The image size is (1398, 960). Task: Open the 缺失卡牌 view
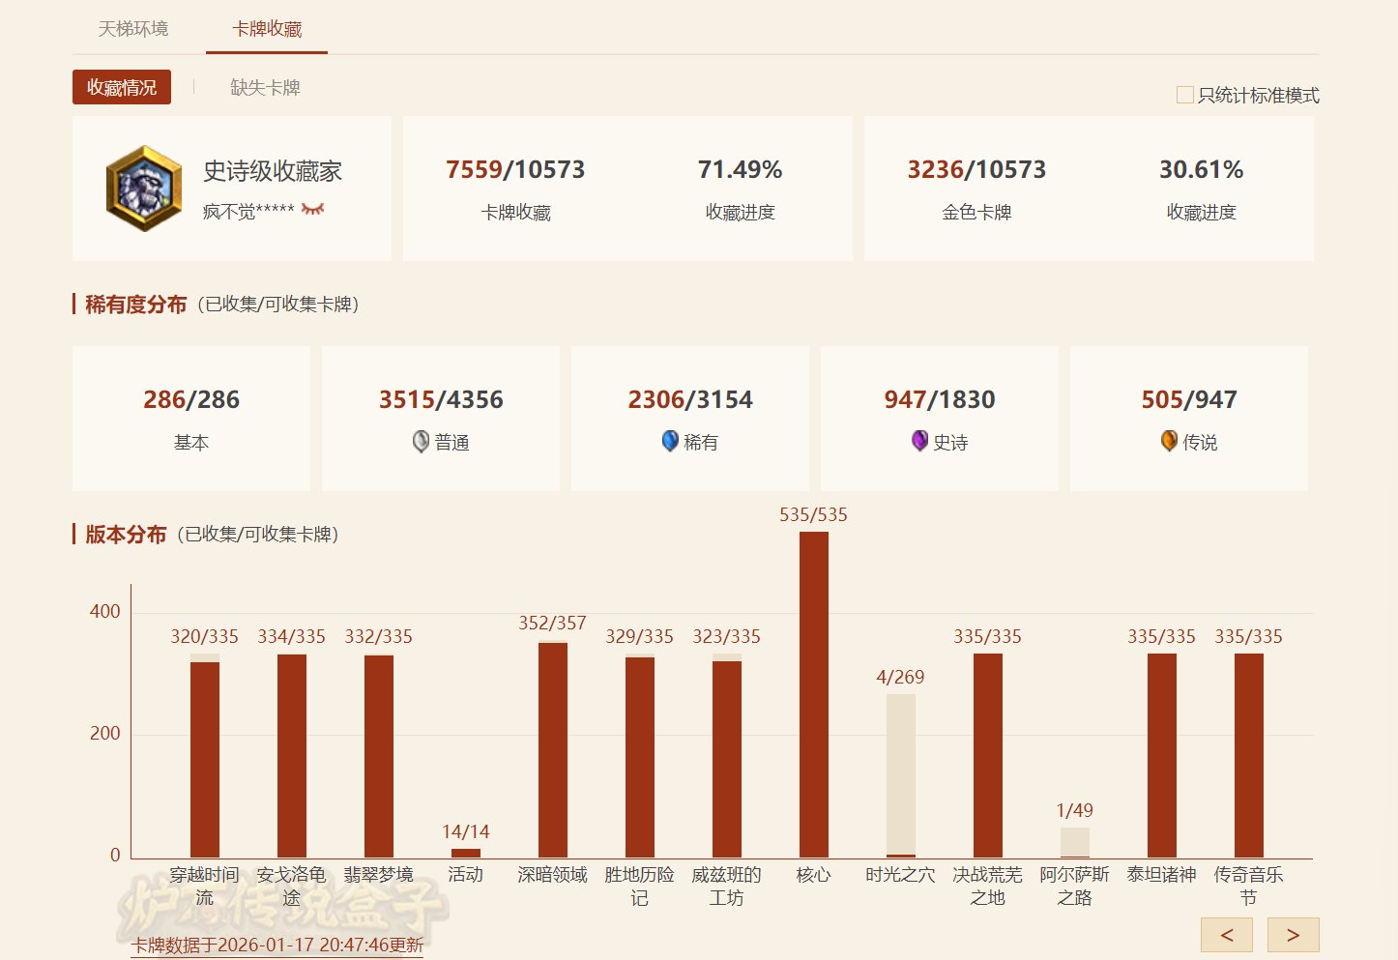point(265,88)
